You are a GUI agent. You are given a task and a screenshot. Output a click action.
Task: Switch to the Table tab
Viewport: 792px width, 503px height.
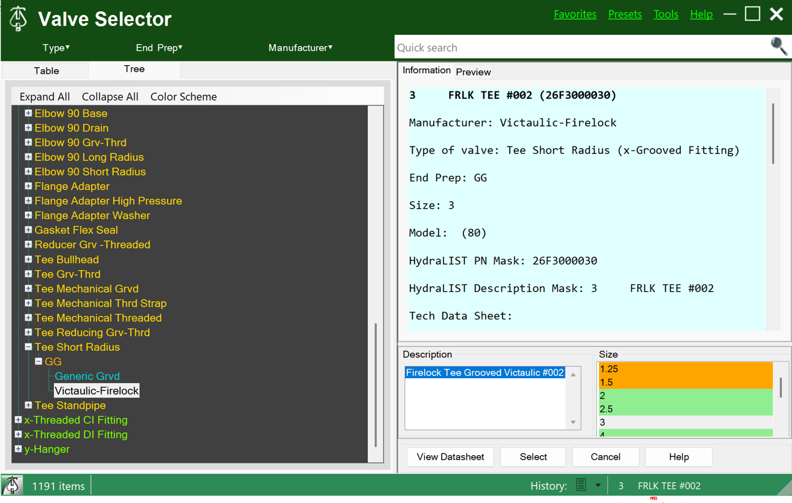pos(46,71)
